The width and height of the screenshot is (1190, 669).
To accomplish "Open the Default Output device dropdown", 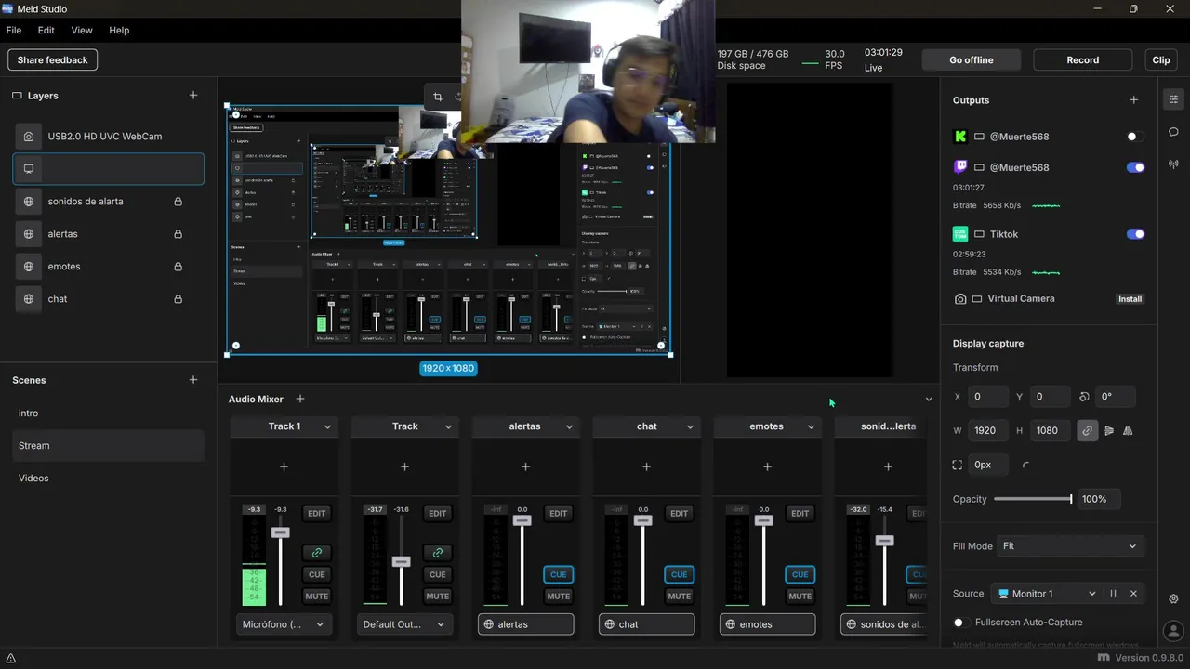I will click(x=405, y=624).
